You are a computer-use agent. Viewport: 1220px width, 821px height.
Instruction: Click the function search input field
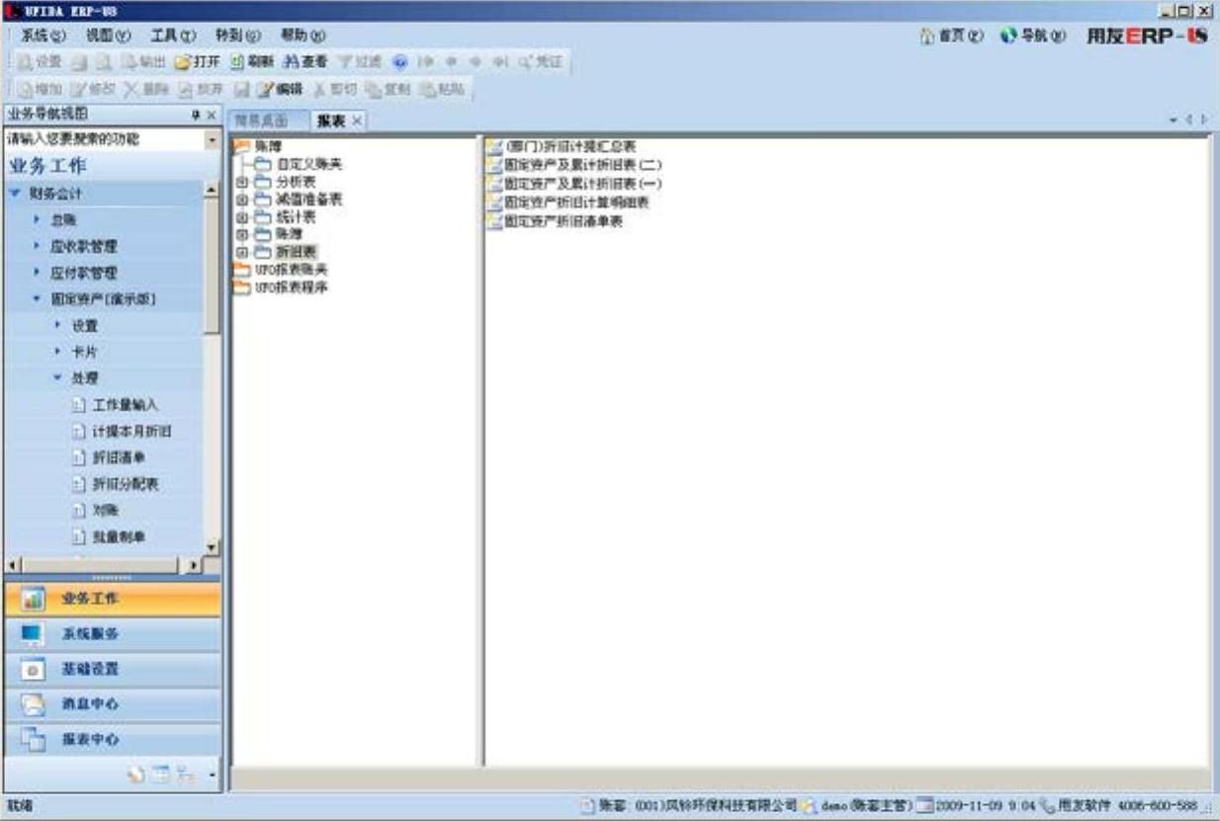[104, 139]
